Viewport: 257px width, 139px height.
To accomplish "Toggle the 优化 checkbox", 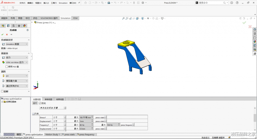I will point(40,103).
